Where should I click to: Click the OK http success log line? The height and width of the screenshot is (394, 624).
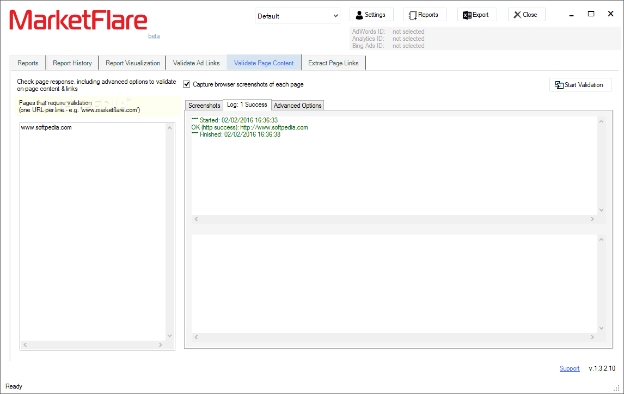[x=249, y=128]
